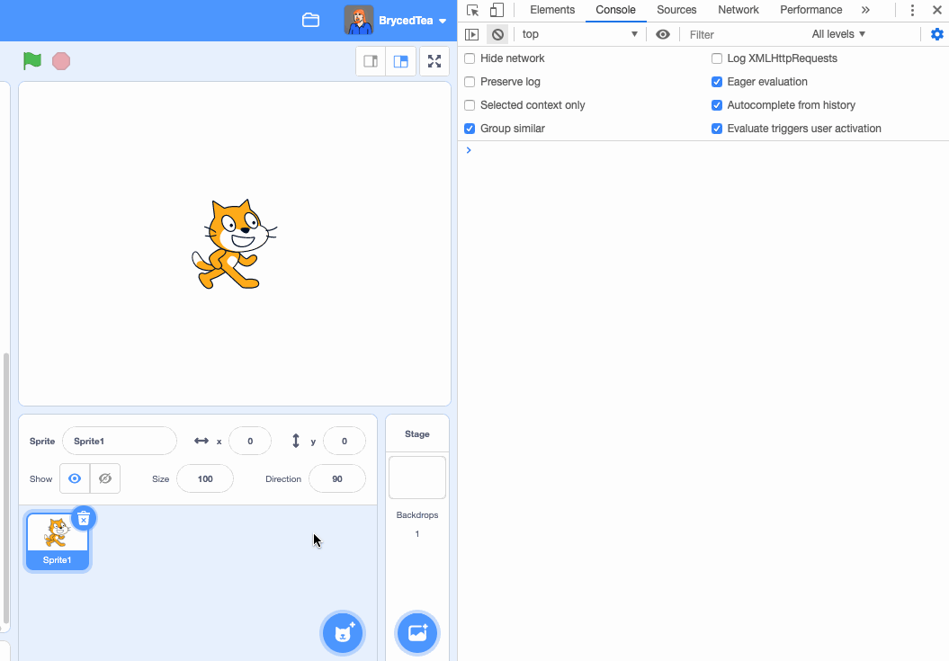The width and height of the screenshot is (949, 661).
Task: Select the Stage backdrop thumbnail
Action: click(417, 478)
